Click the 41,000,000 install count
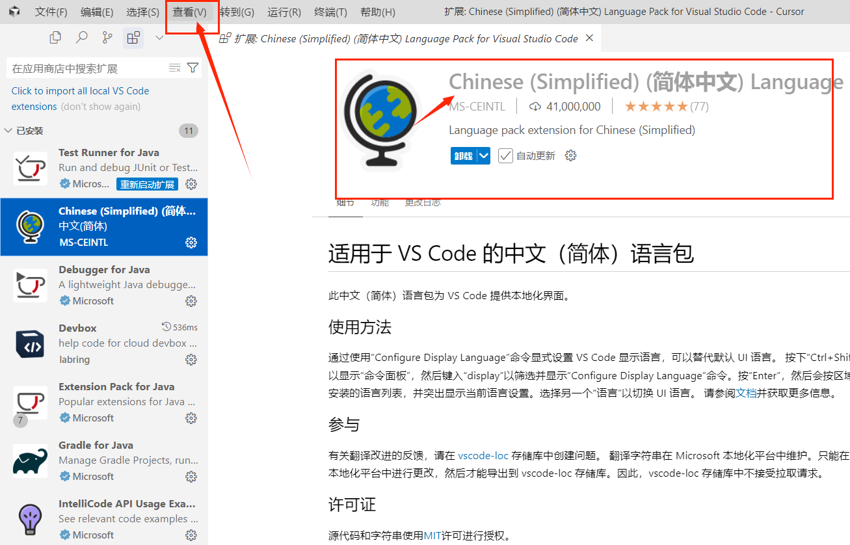The height and width of the screenshot is (545, 850). pos(574,106)
